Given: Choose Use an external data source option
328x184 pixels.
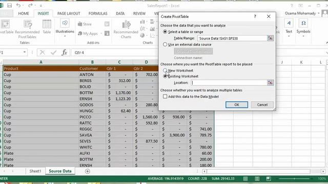Looking at the screenshot, I should click(165, 44).
